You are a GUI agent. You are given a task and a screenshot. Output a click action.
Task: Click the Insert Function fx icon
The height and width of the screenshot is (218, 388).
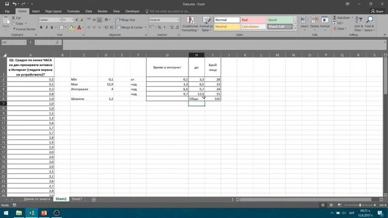click(57, 42)
